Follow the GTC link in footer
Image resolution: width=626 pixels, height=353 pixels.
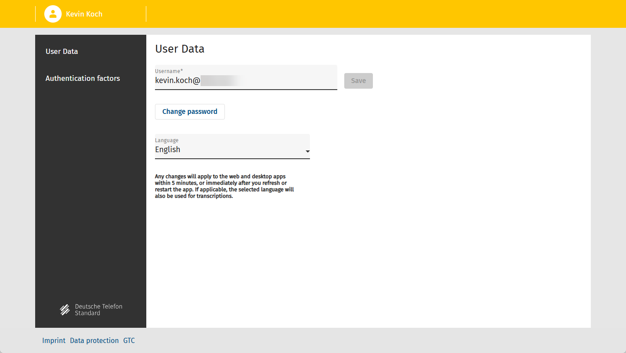pyautogui.click(x=129, y=340)
